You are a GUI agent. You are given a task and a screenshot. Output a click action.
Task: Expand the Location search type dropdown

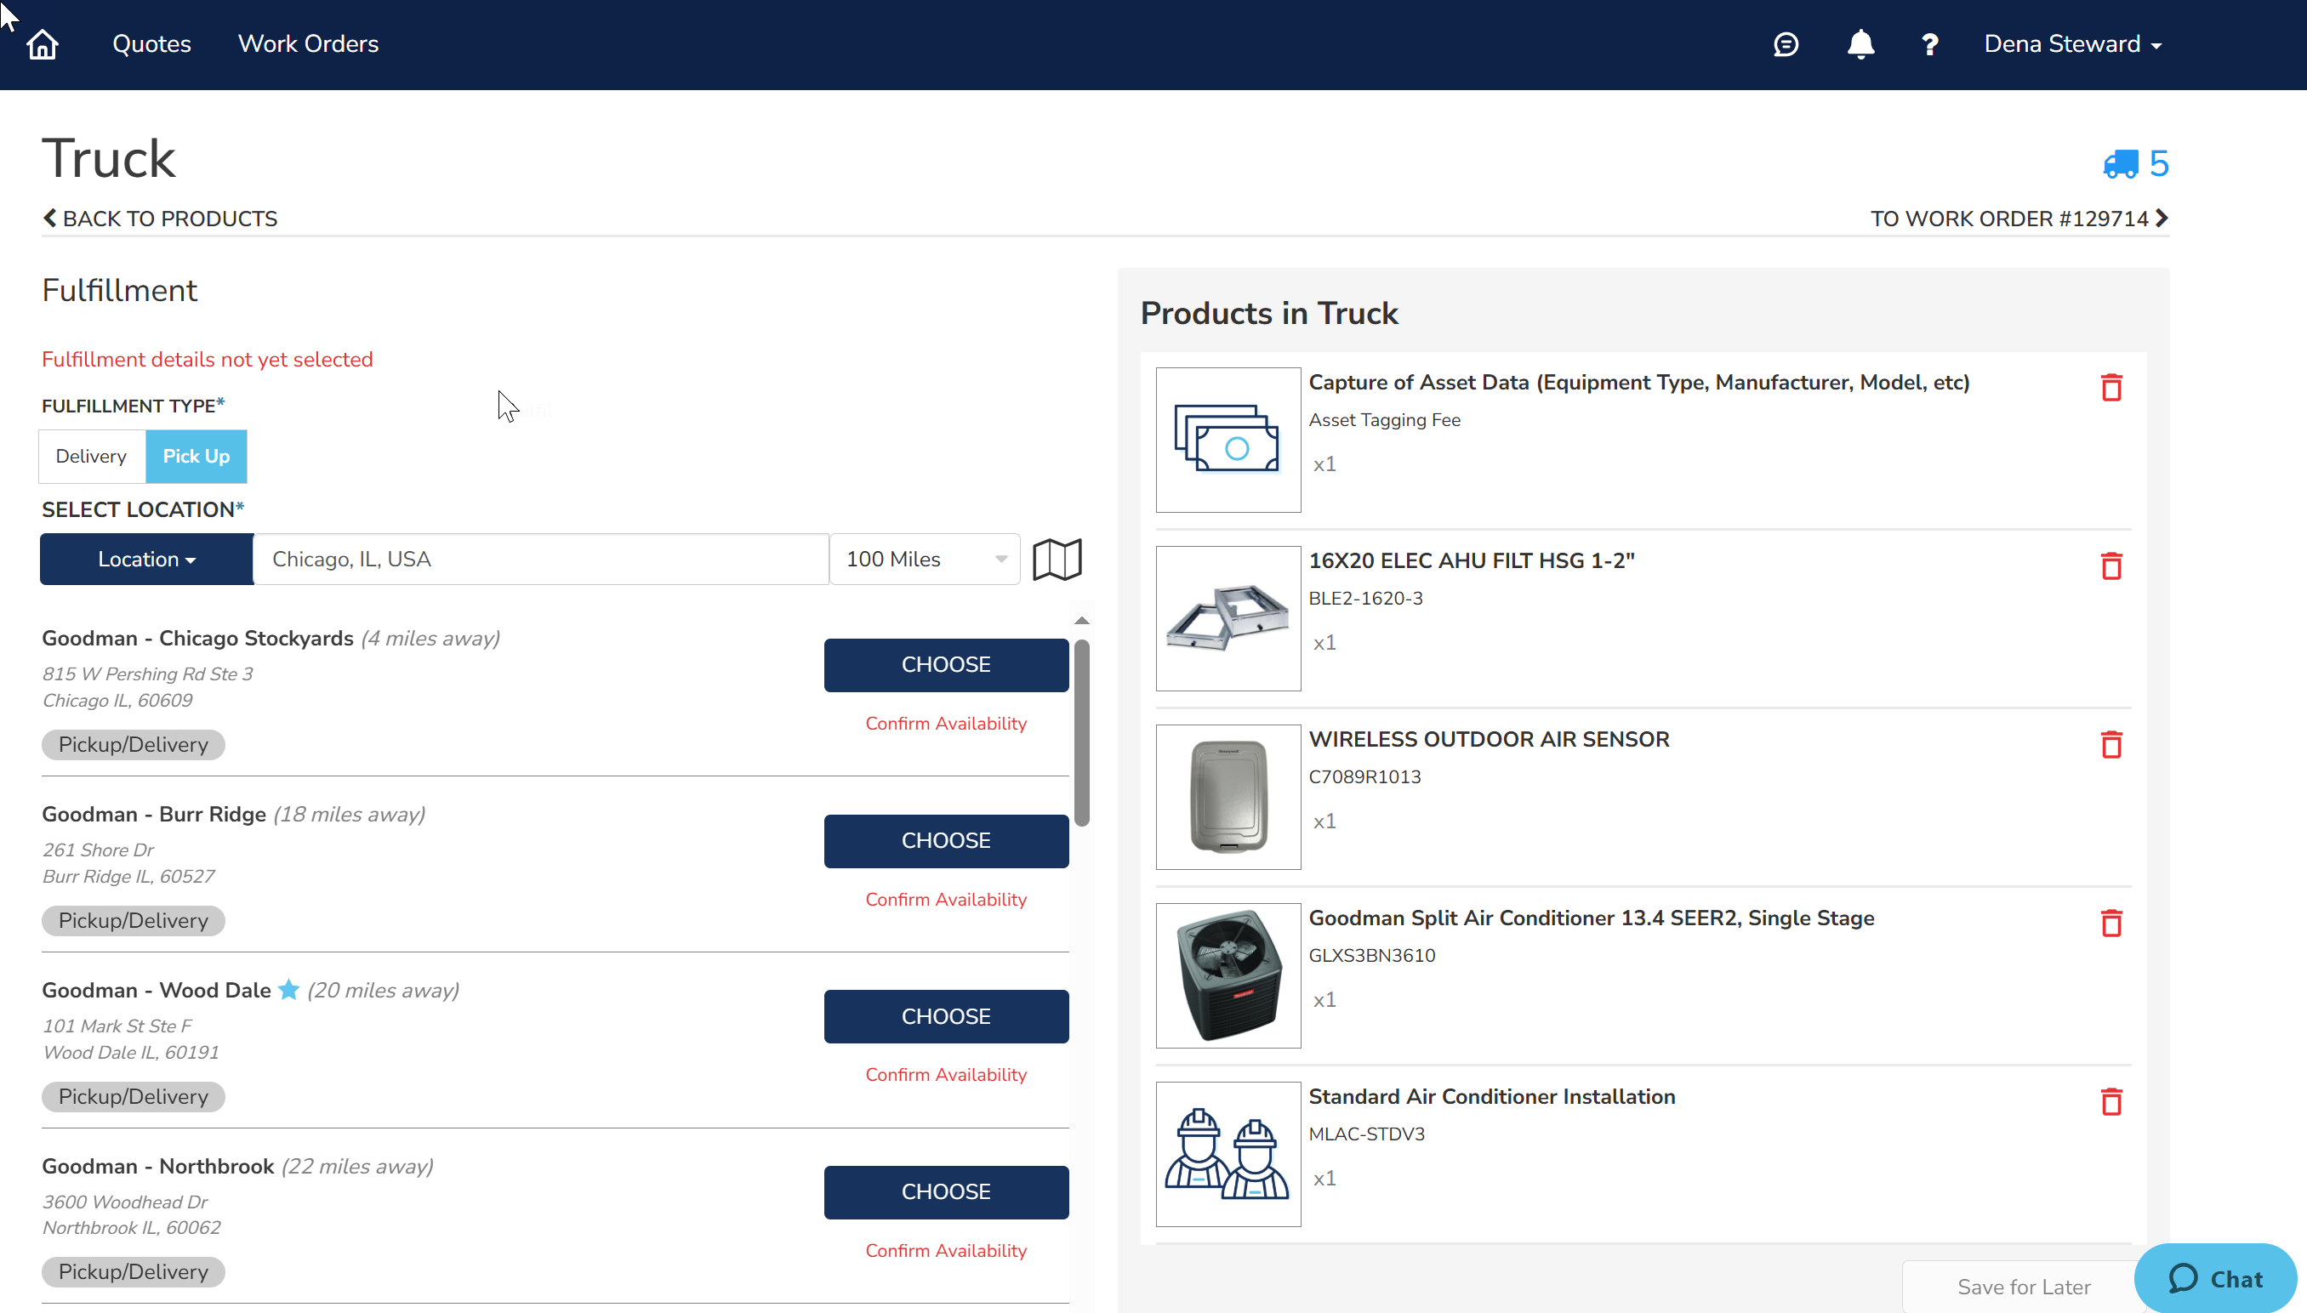(x=146, y=559)
